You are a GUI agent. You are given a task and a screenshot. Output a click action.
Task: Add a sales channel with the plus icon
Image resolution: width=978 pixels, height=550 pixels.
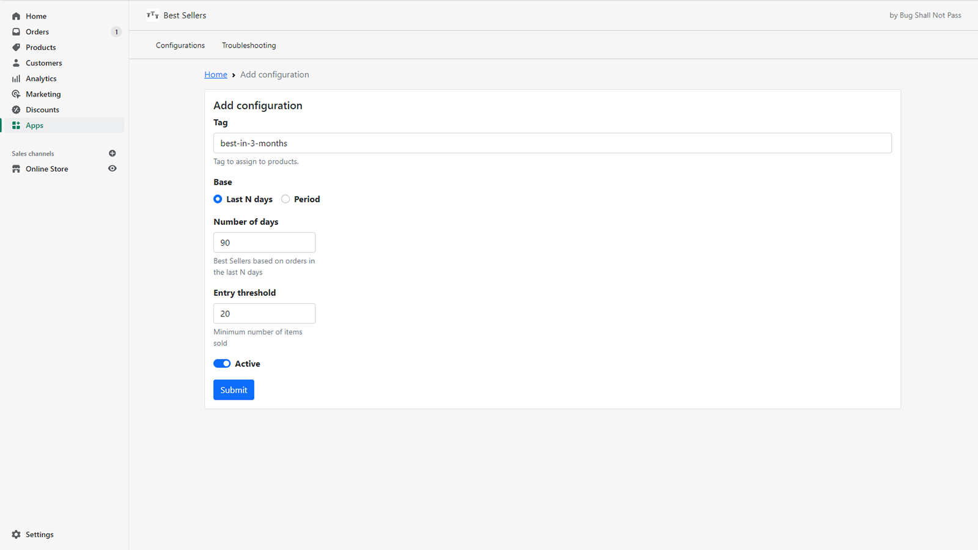pos(112,153)
